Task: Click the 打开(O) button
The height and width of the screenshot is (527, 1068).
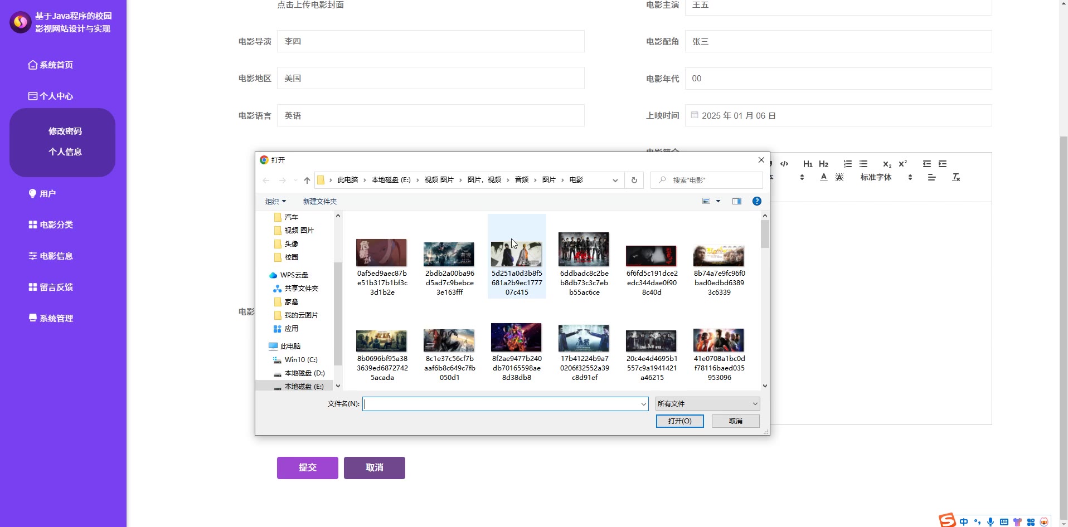Action: [680, 421]
